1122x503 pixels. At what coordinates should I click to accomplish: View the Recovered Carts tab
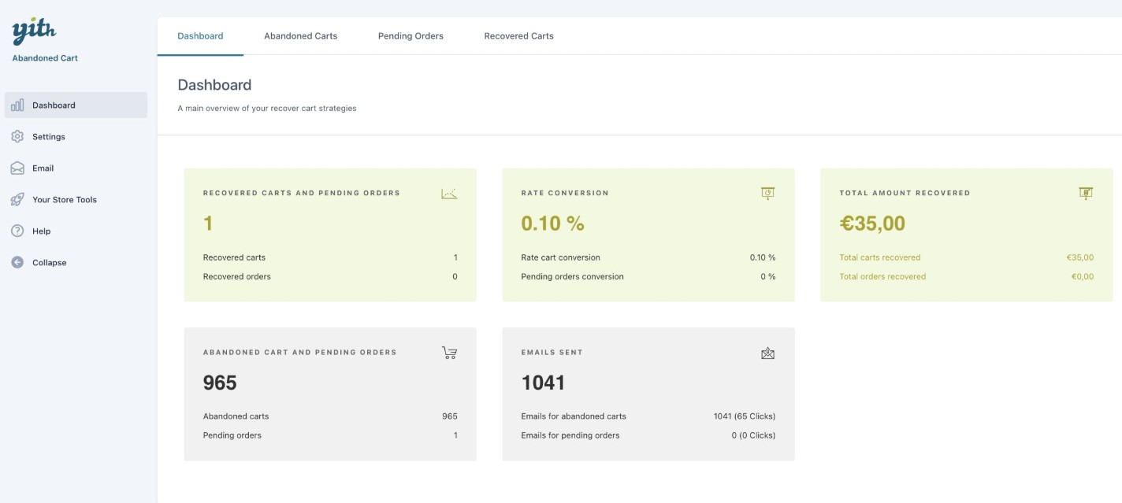coord(517,35)
